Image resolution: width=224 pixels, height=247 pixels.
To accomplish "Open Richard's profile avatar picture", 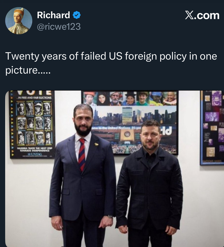I will click(19, 21).
